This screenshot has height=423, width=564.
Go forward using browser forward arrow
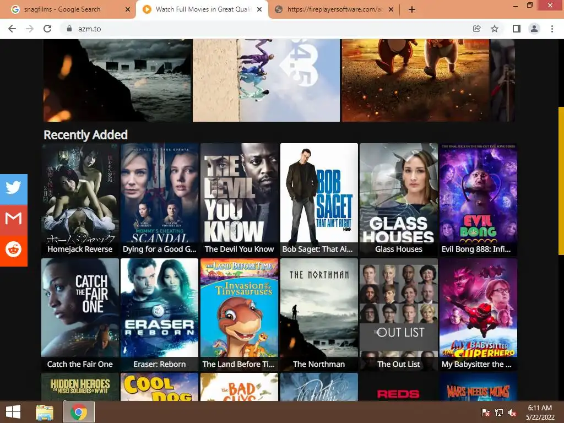(x=30, y=29)
